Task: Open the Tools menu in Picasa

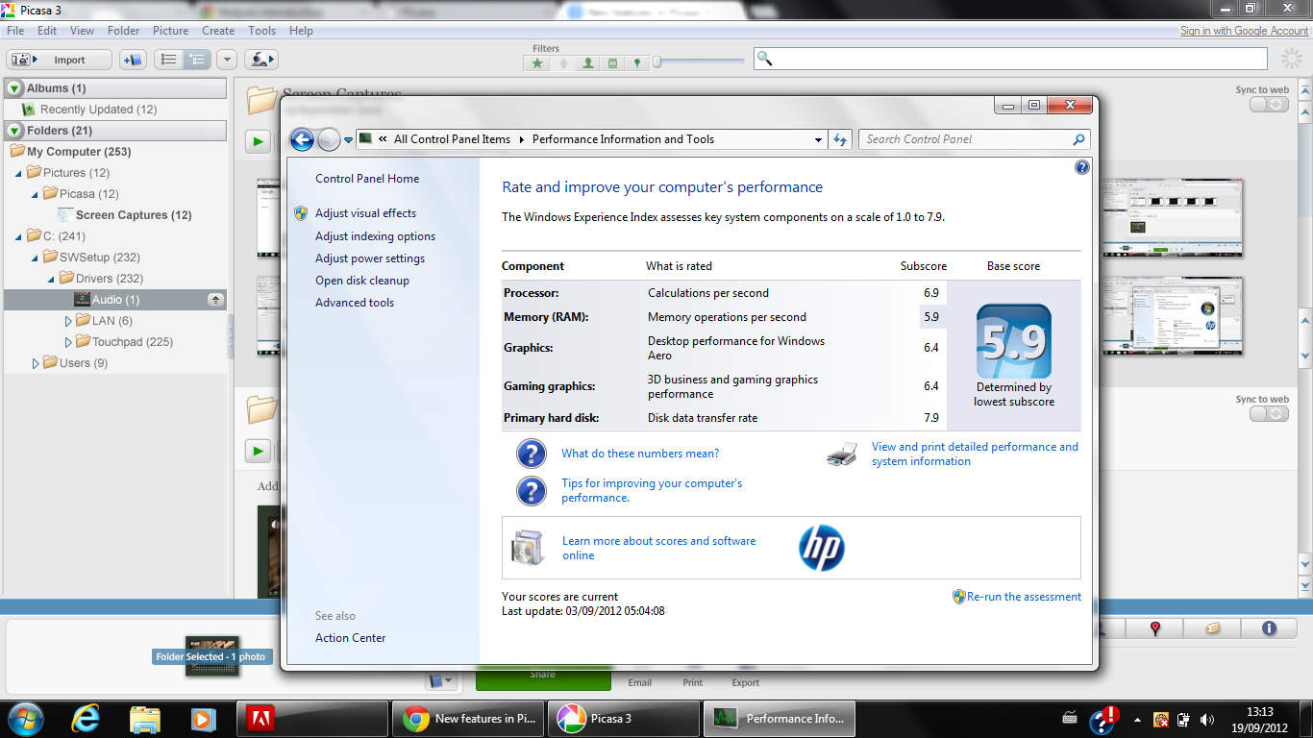Action: click(x=261, y=31)
